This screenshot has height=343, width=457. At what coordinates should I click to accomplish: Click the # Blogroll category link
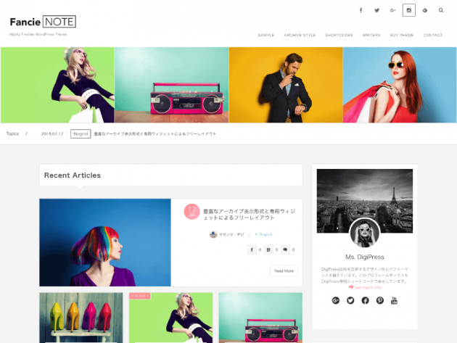coord(263,234)
